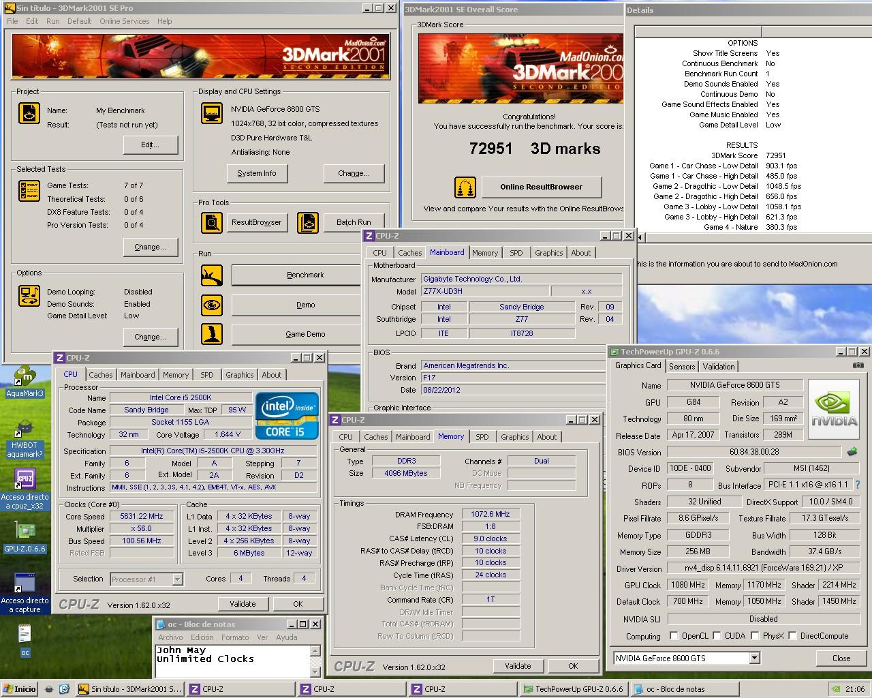Viewport: 872px width, 698px height.
Task: Click the Demo eye icon
Action: pos(212,305)
